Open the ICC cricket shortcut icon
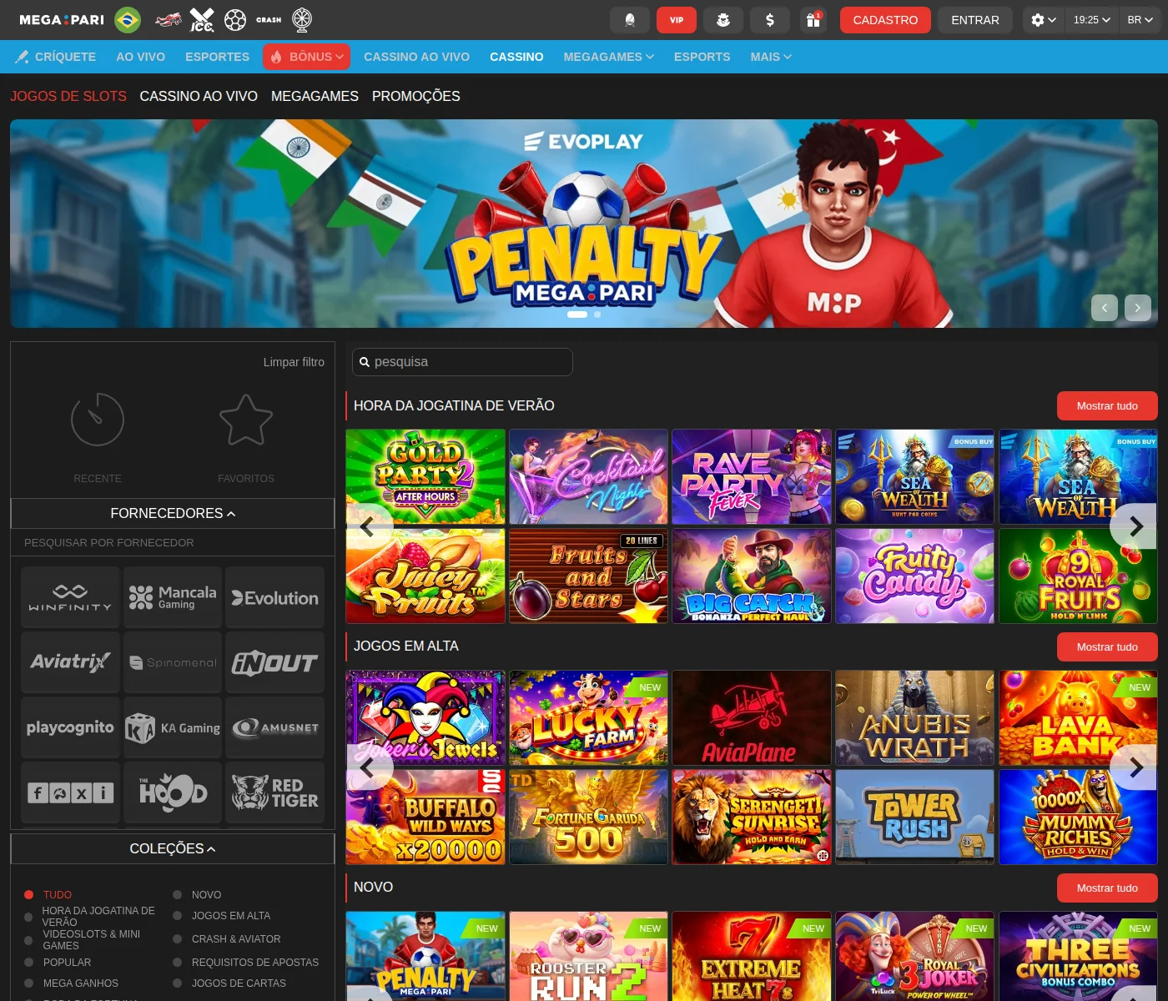This screenshot has width=1168, height=1001. 202,20
